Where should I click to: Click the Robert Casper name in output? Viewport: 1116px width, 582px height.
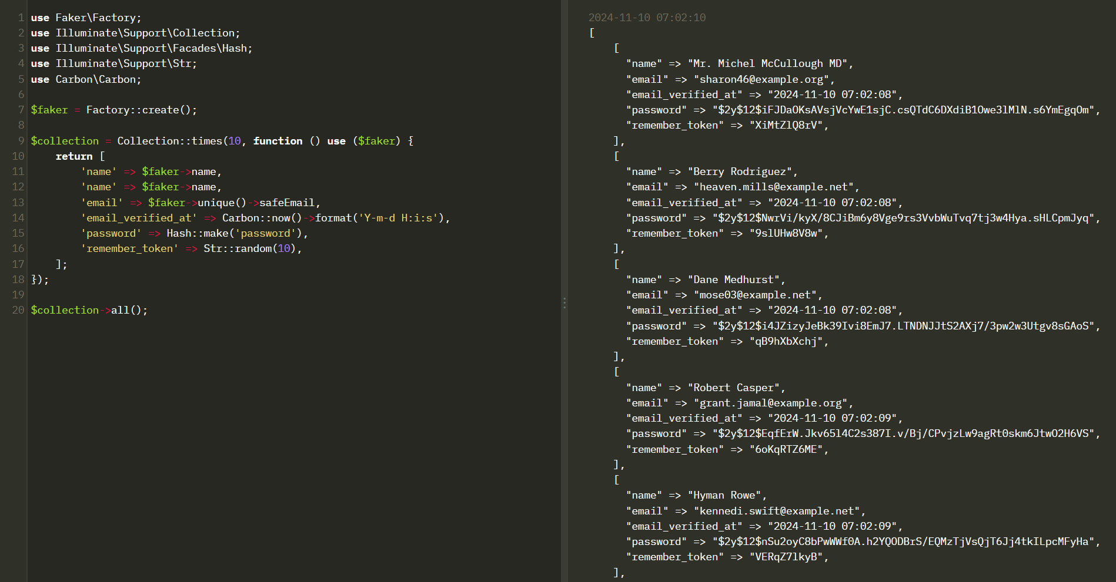click(x=736, y=388)
